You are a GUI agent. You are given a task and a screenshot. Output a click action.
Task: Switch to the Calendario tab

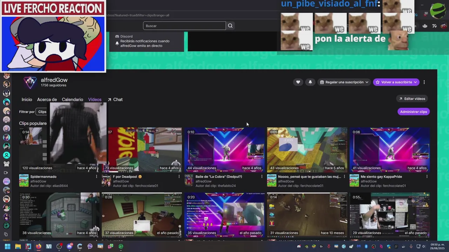click(72, 99)
